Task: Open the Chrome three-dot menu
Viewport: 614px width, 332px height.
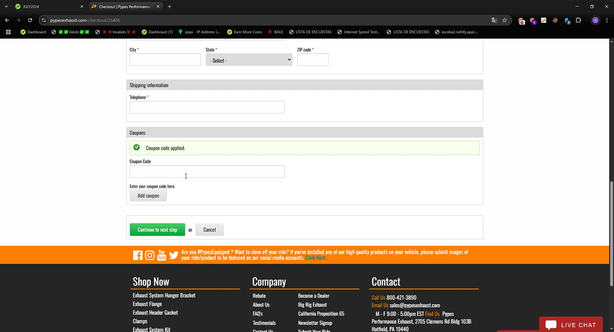Action: 607,20
